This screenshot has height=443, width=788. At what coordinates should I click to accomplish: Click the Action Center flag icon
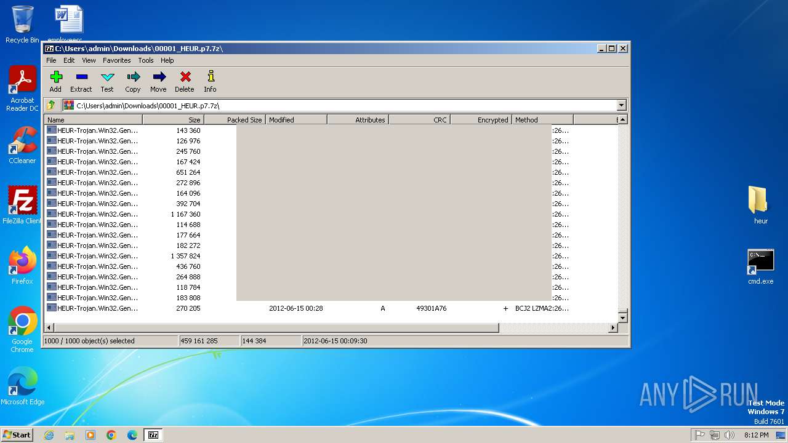tap(700, 435)
